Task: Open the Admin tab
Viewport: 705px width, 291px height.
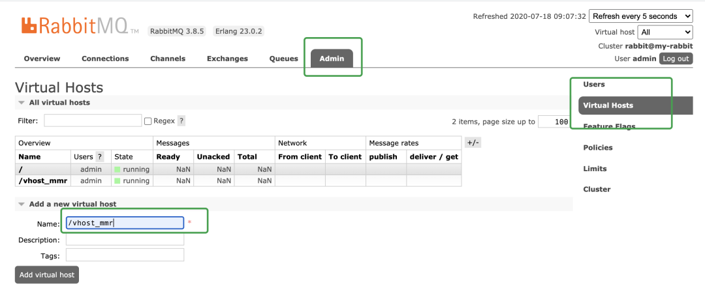Action: pos(332,59)
